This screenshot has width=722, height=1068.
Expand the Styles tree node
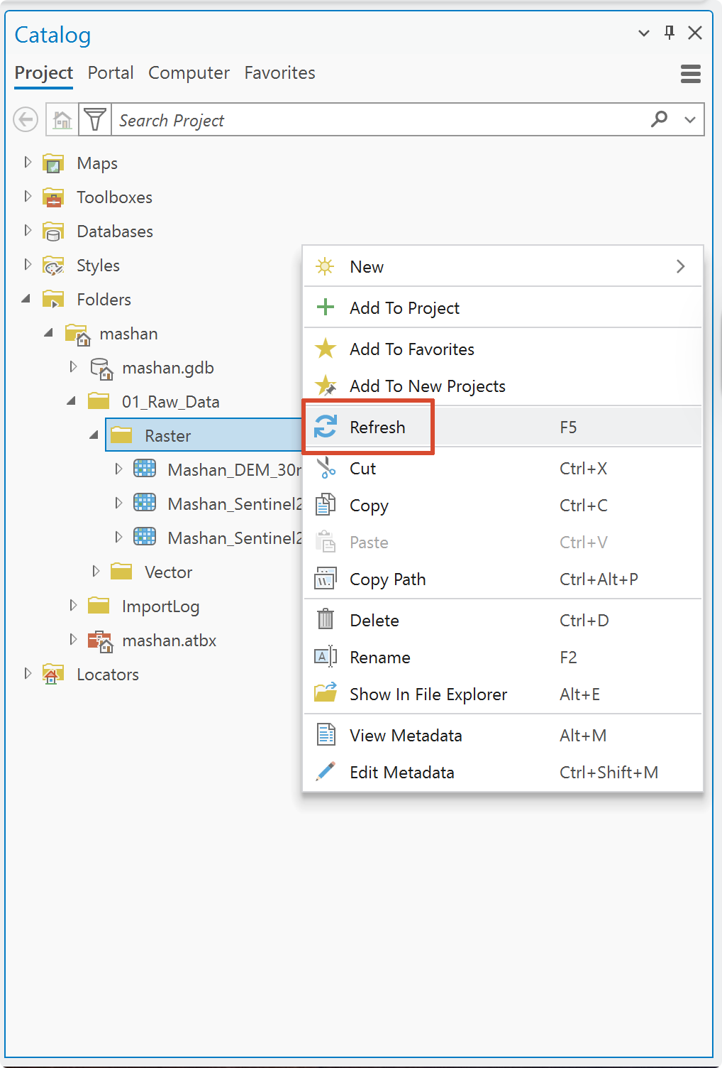28,265
